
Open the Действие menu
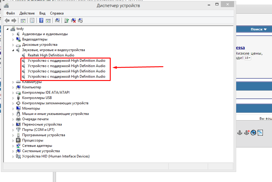pyautogui.click(x=27, y=13)
